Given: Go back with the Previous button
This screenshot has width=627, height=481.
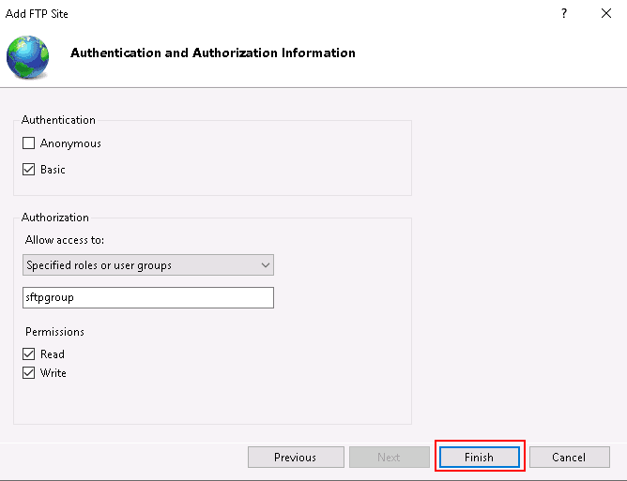Looking at the screenshot, I should point(296,457).
